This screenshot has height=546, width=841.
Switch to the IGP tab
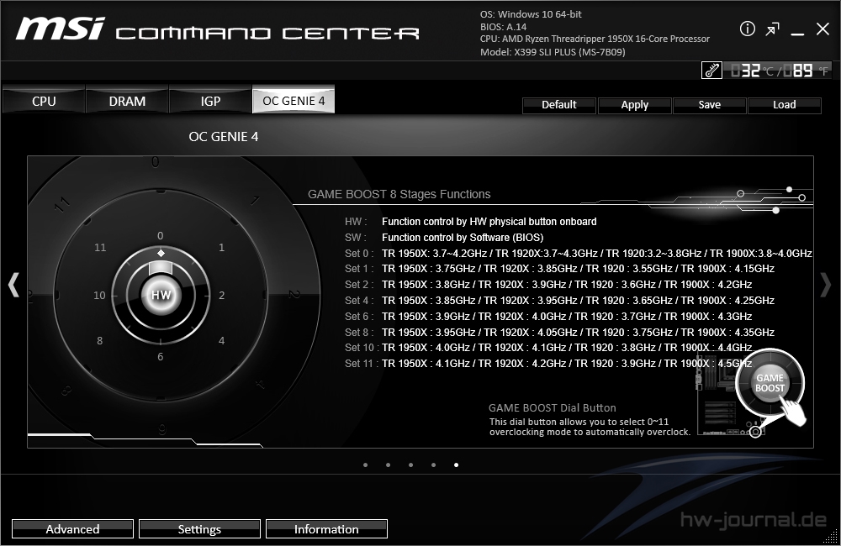[210, 101]
